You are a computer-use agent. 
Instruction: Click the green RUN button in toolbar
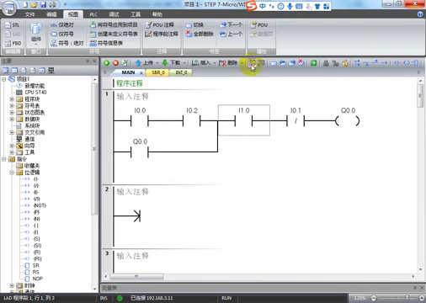(x=106, y=63)
